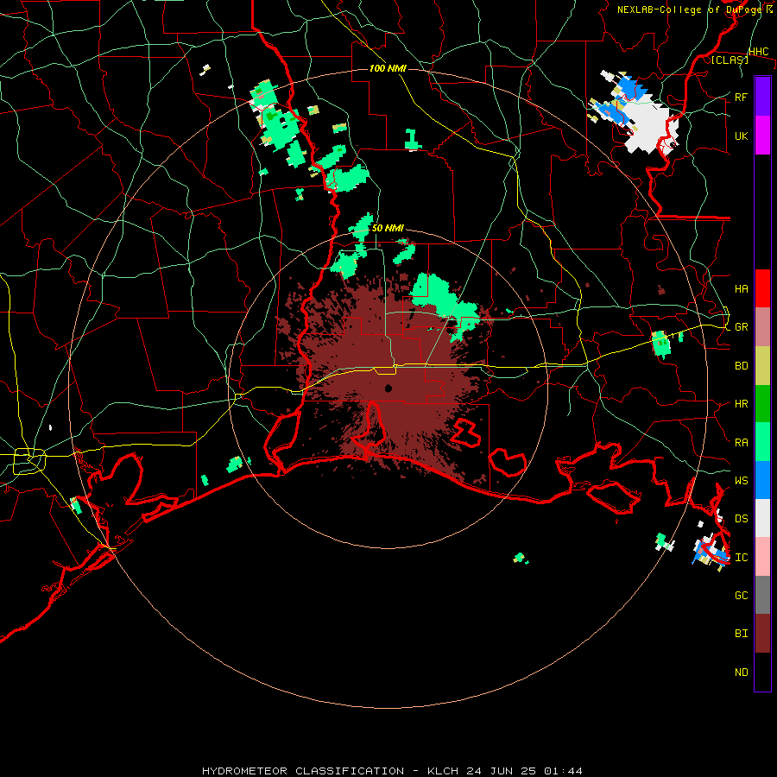The width and height of the screenshot is (777, 777).
Task: Click the ND legend label
Action: [741, 672]
